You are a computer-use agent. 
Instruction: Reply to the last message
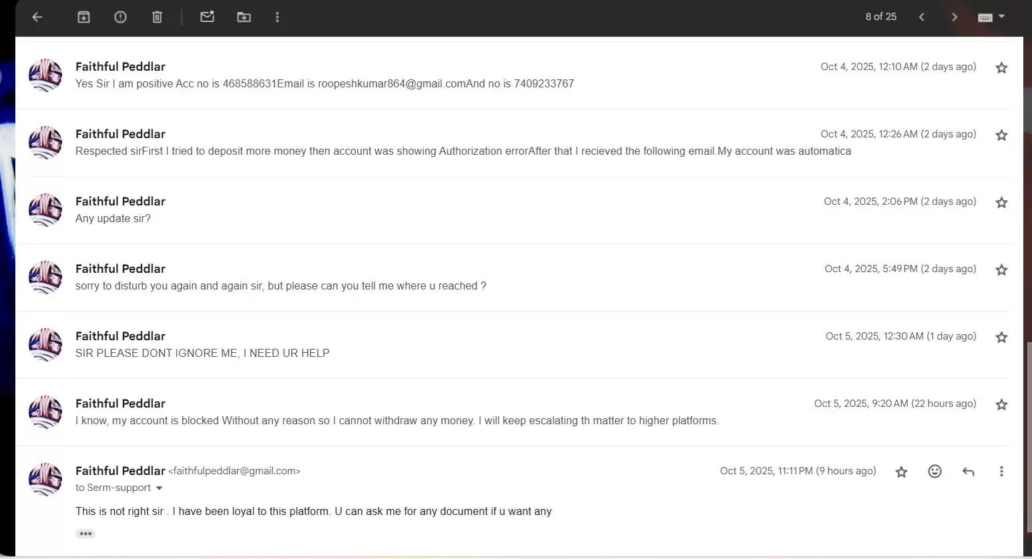coord(968,472)
